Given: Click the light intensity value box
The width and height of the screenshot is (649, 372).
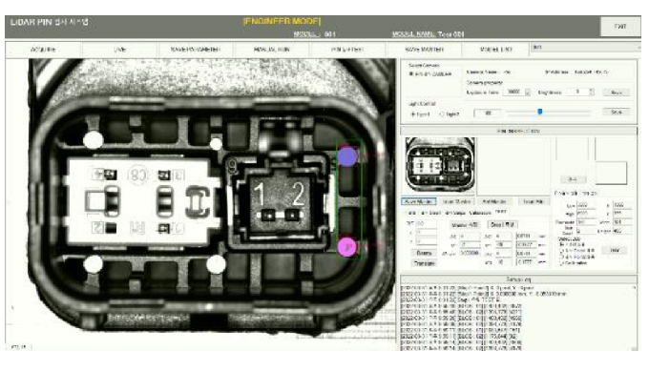Looking at the screenshot, I should pos(487,113).
